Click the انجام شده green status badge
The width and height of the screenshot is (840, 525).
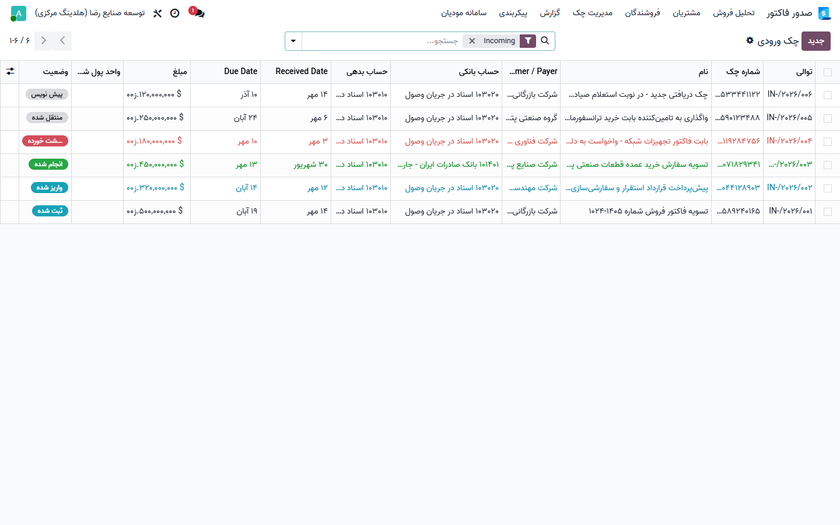[48, 164]
